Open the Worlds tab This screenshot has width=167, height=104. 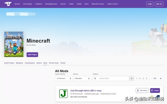pyautogui.click(x=63, y=63)
